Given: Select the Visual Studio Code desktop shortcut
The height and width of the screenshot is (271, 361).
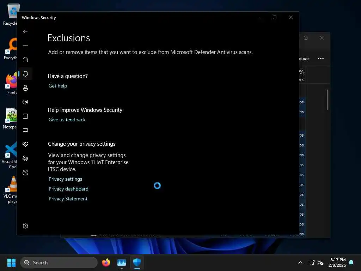Looking at the screenshot, I should point(10,155).
